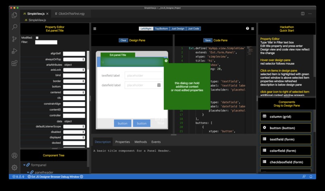
Task: Select the Description tab
Action: click(x=103, y=142)
